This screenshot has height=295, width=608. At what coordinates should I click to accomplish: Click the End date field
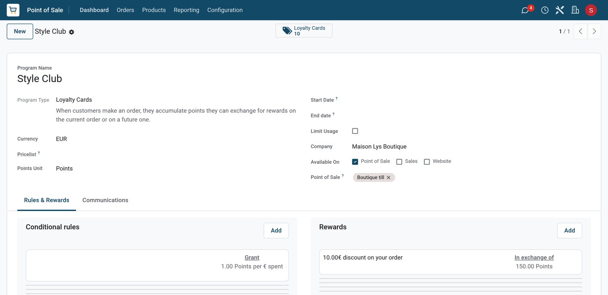click(x=471, y=115)
